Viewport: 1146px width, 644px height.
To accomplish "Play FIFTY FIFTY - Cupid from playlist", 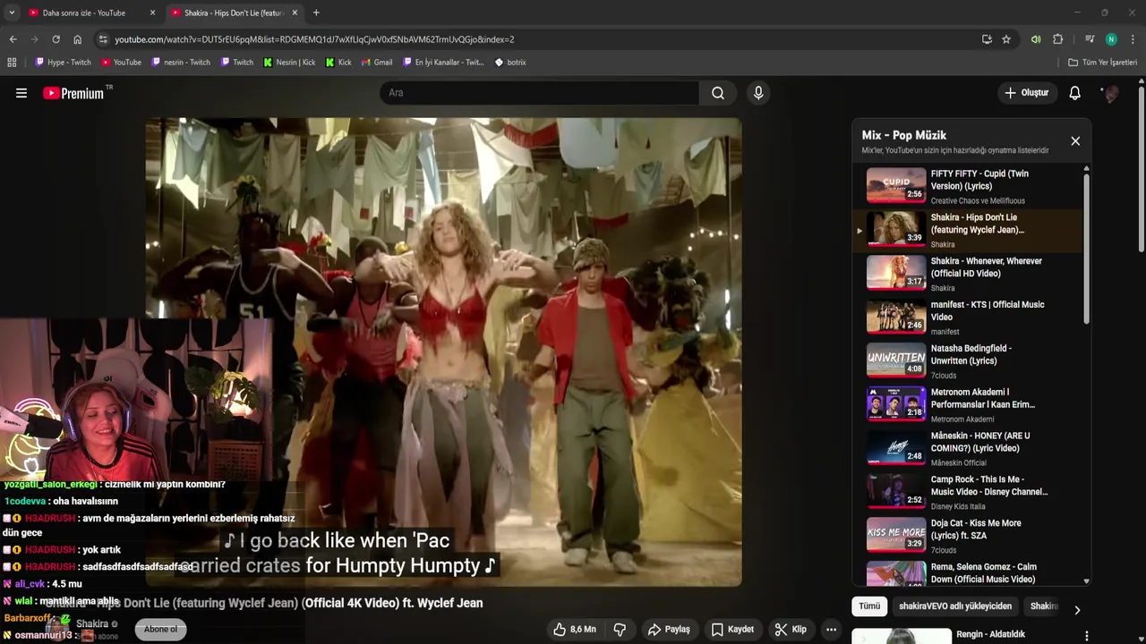I will tap(967, 186).
